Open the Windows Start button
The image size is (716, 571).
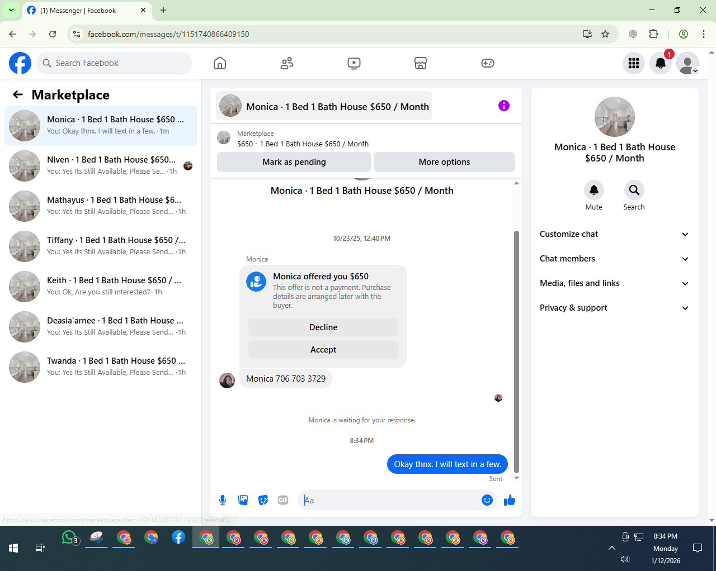13,548
